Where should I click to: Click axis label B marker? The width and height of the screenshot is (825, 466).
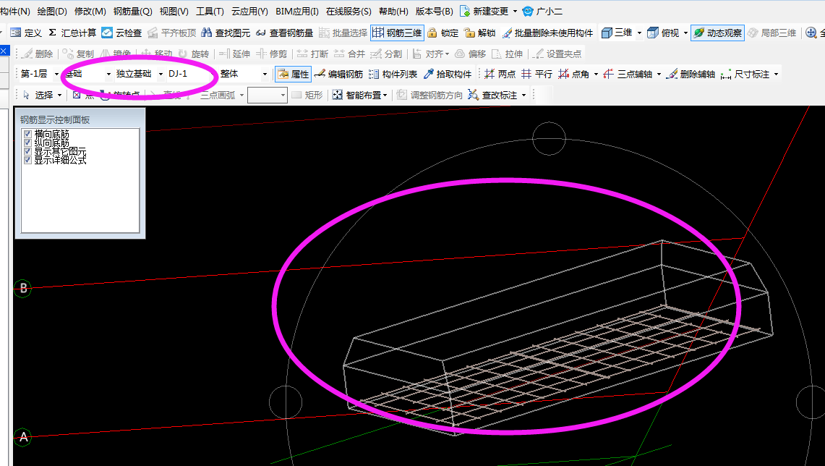click(x=22, y=288)
